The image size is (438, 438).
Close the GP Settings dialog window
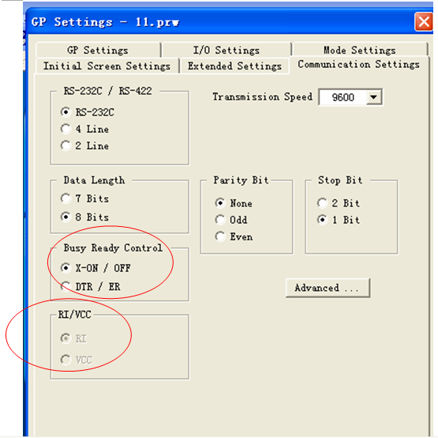click(x=424, y=21)
